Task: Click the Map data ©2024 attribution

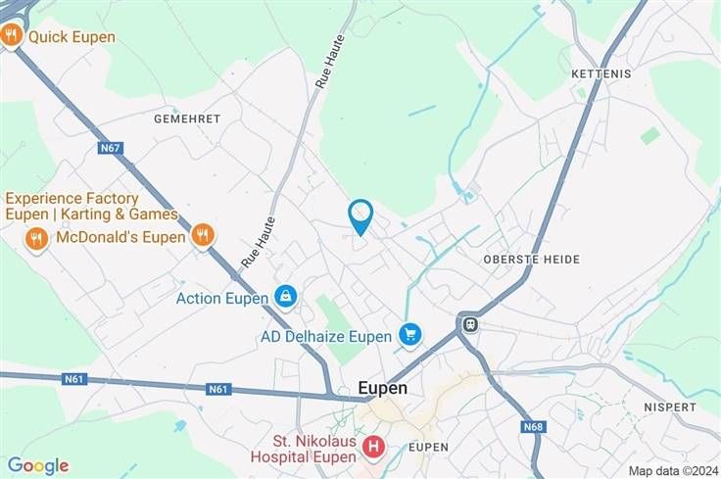Action: 674,471
